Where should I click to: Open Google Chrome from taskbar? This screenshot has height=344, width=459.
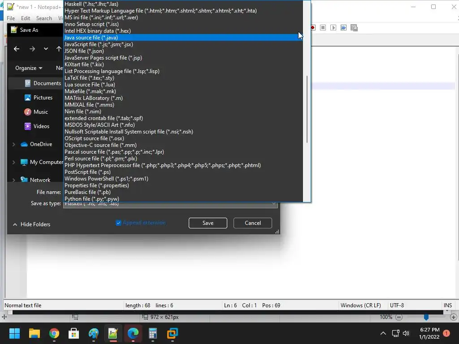[54, 333]
